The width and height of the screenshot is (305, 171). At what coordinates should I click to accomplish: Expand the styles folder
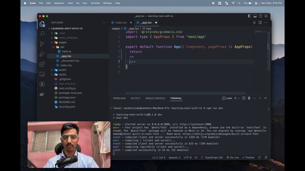[62, 75]
